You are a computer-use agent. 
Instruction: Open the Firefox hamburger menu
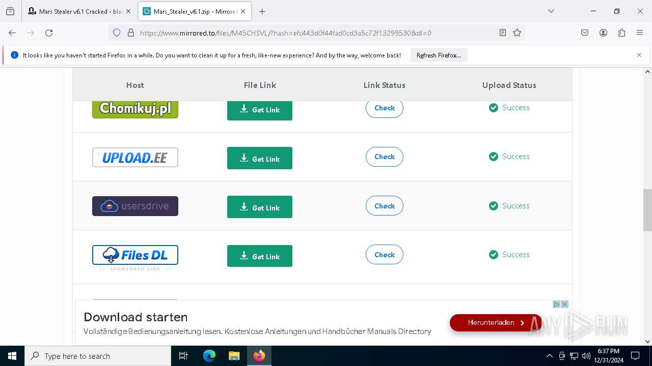click(640, 33)
